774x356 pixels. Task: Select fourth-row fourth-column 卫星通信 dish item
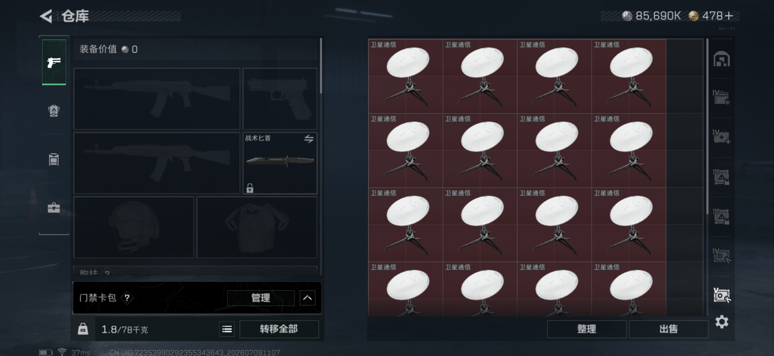pos(629,289)
